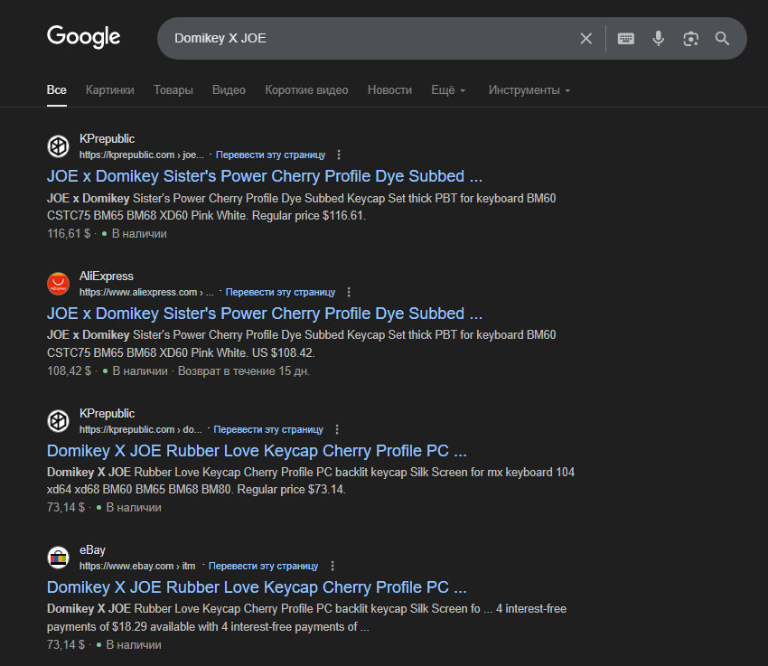Screen dimensions: 768x666
Task: Expand the Инструменты dropdown
Action: tap(529, 90)
